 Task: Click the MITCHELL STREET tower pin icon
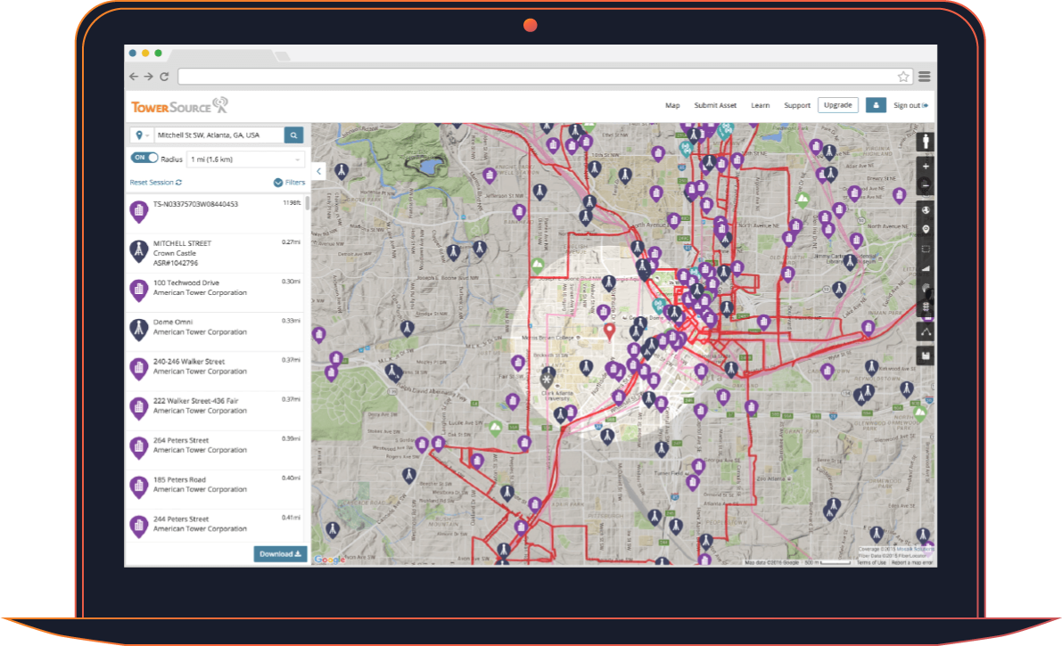click(x=139, y=252)
